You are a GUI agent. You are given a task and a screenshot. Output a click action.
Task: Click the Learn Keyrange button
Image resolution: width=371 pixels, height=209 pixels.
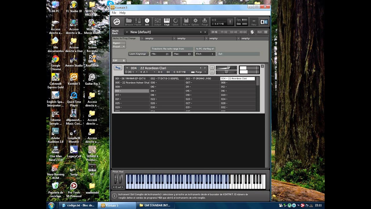click(138, 54)
